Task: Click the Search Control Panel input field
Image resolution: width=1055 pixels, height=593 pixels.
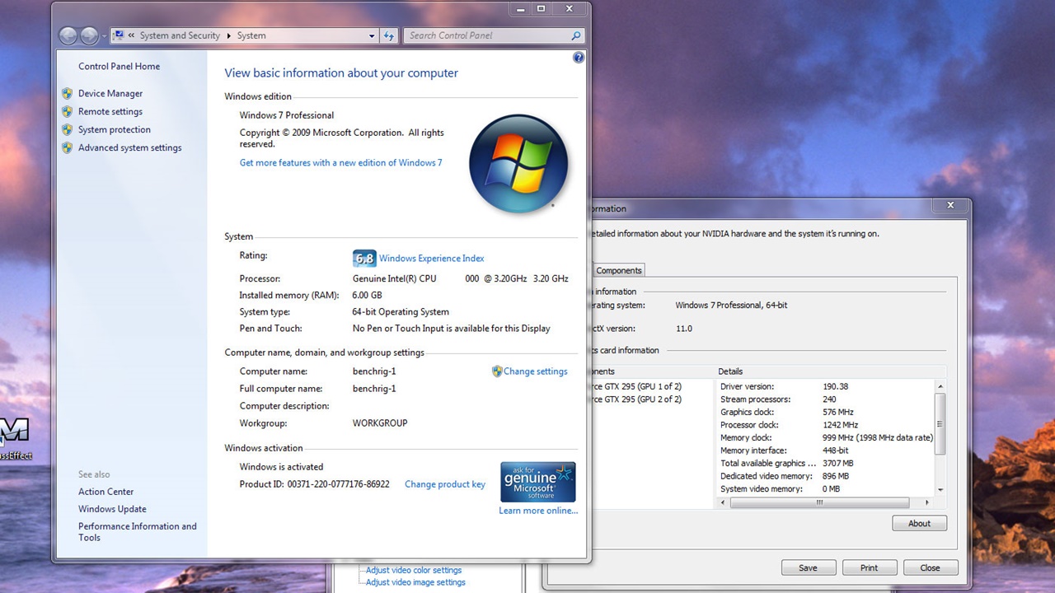Action: click(486, 35)
